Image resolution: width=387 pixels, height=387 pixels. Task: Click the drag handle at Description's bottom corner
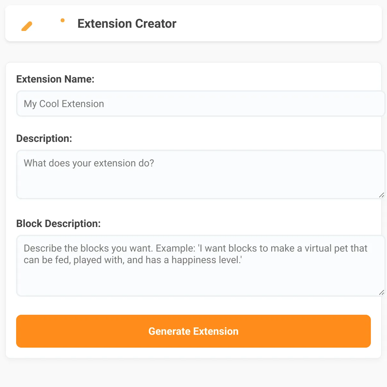(382, 195)
